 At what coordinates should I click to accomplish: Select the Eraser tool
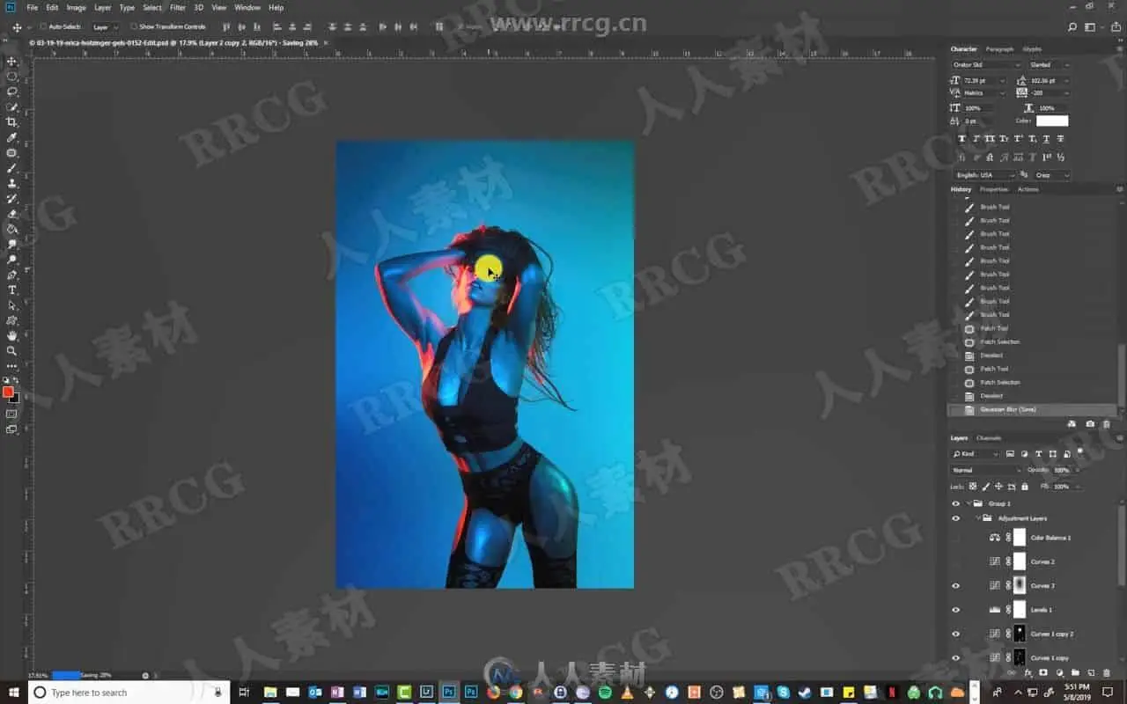(11, 214)
